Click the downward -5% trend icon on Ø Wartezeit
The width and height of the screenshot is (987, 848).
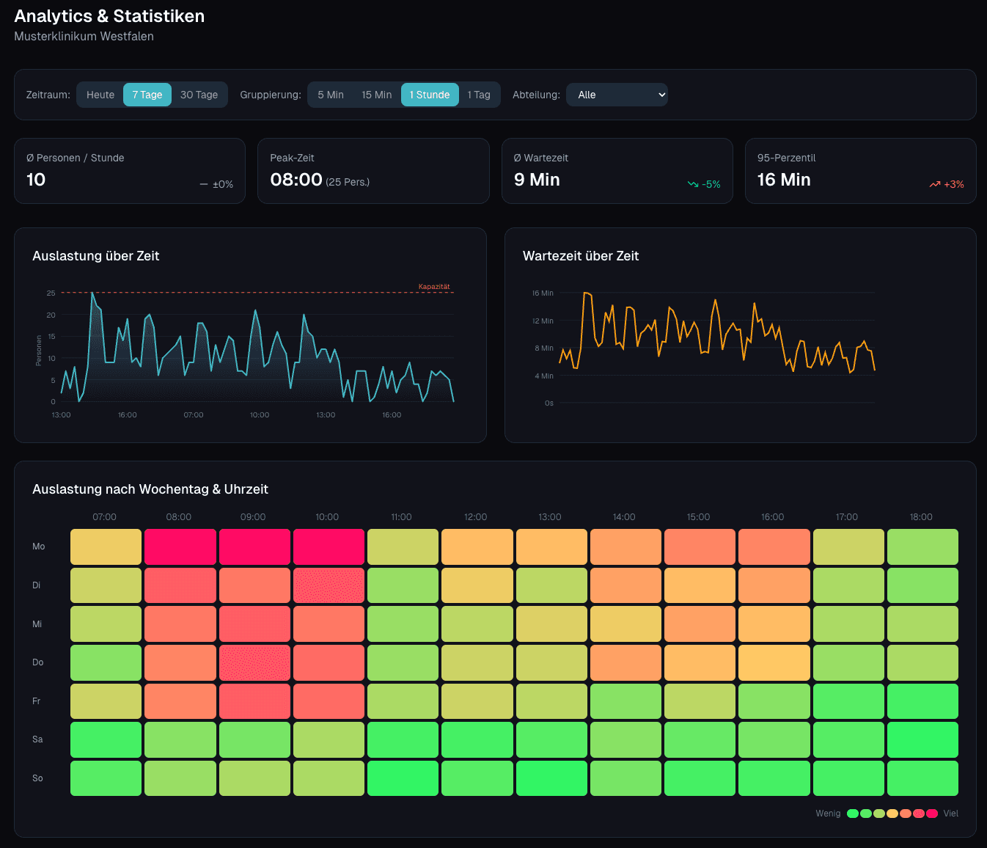click(x=694, y=184)
